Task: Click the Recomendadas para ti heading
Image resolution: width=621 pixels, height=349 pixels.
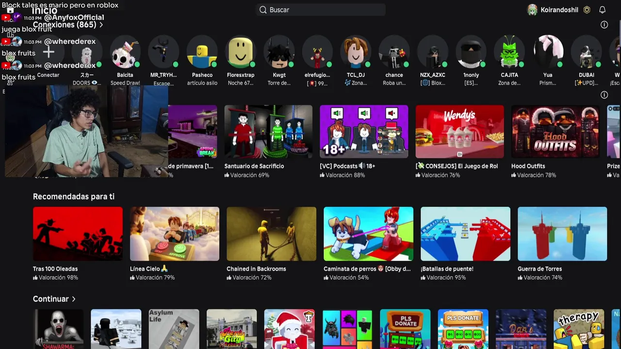Action: tap(74, 196)
